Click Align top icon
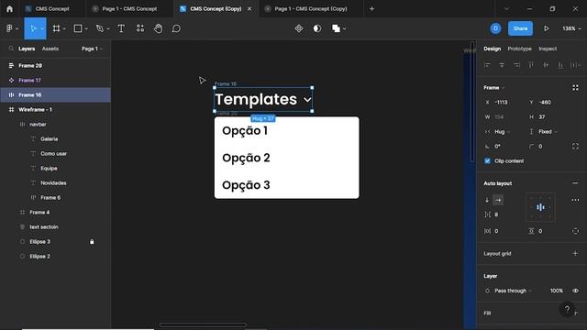This screenshot has width=587, height=330. (x=531, y=65)
